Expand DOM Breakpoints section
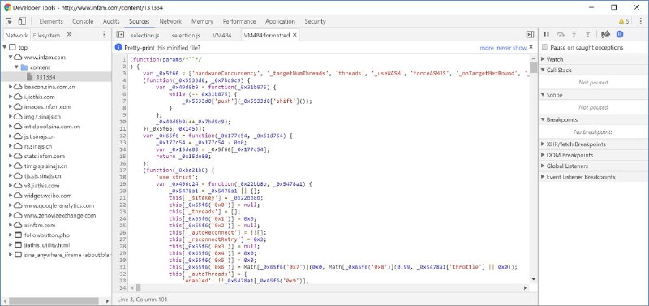 click(543, 155)
